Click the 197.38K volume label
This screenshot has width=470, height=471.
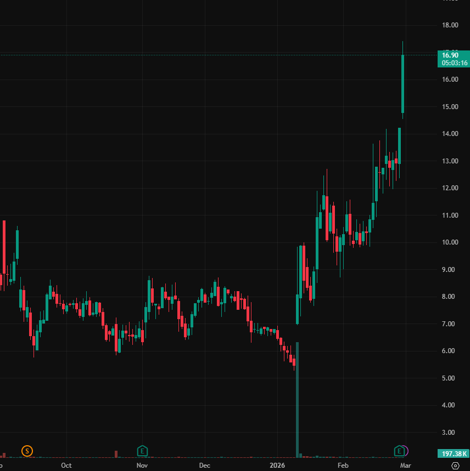pyautogui.click(x=454, y=453)
